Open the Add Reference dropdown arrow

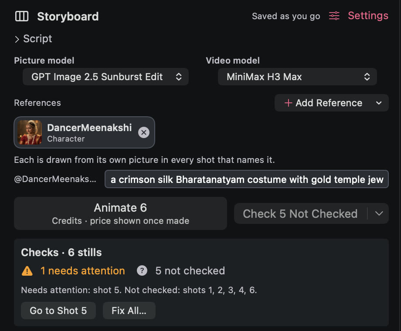click(x=379, y=103)
